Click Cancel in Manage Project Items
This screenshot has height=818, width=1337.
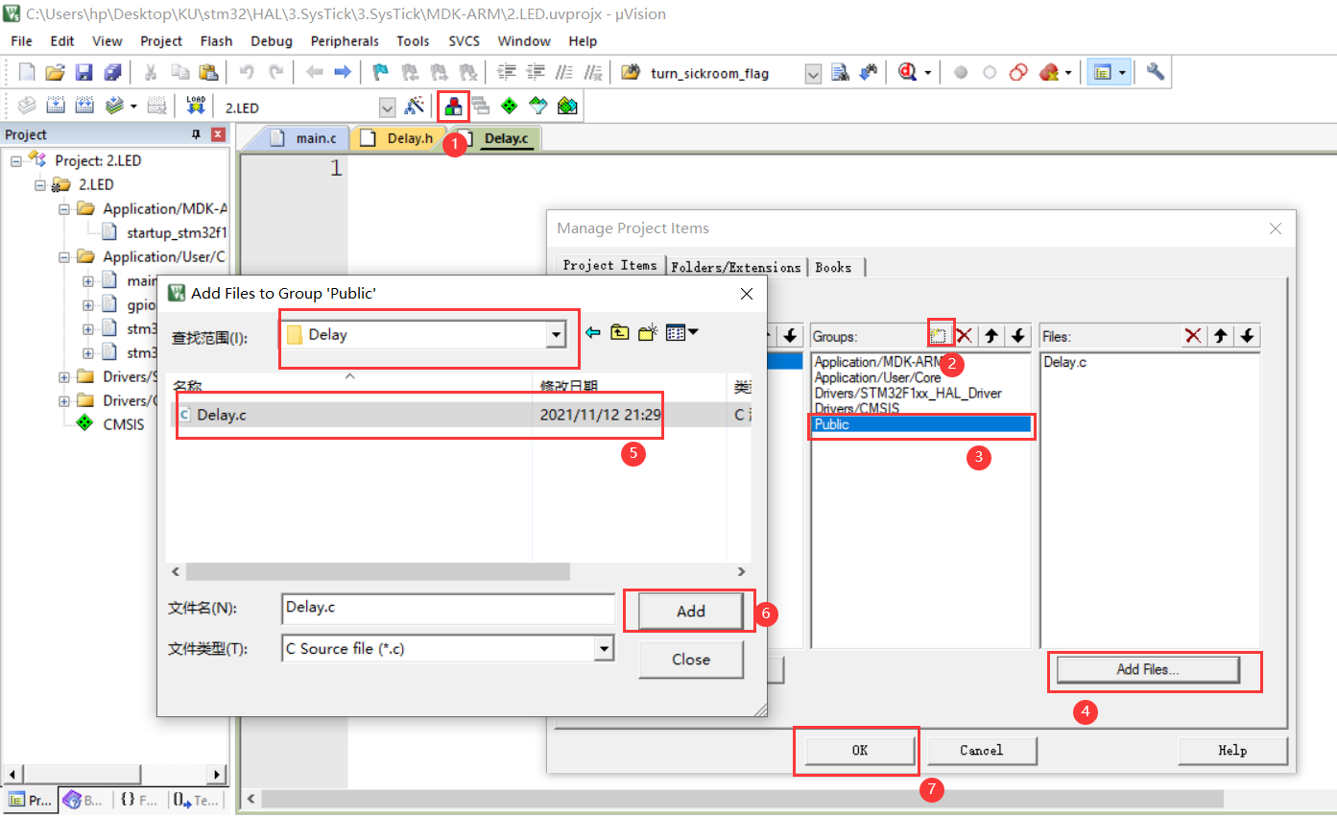[x=982, y=751]
